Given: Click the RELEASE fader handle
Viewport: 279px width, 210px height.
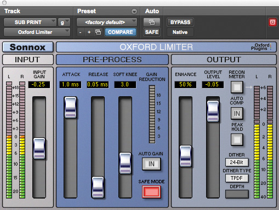Looking at the screenshot, I should tap(98, 187).
